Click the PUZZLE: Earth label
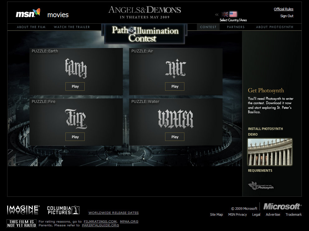Screen dimensions: 309x231 [45, 51]
